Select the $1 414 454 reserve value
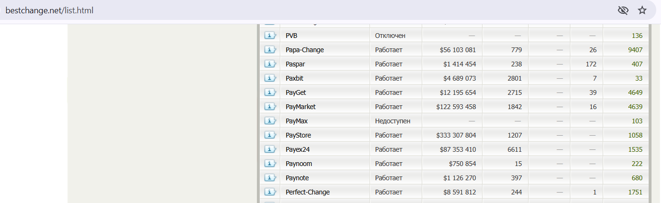661x203 pixels. pos(460,64)
